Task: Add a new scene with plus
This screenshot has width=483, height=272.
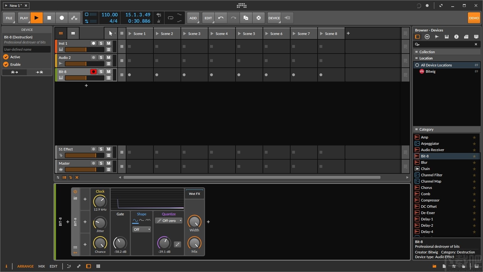Action: pyautogui.click(x=348, y=33)
